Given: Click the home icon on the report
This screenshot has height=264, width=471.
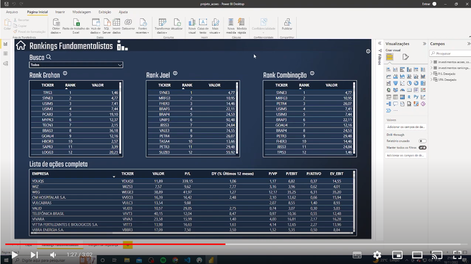Looking at the screenshot, I should pyautogui.click(x=21, y=46).
